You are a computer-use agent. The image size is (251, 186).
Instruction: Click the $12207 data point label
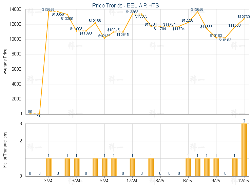(188, 21)
